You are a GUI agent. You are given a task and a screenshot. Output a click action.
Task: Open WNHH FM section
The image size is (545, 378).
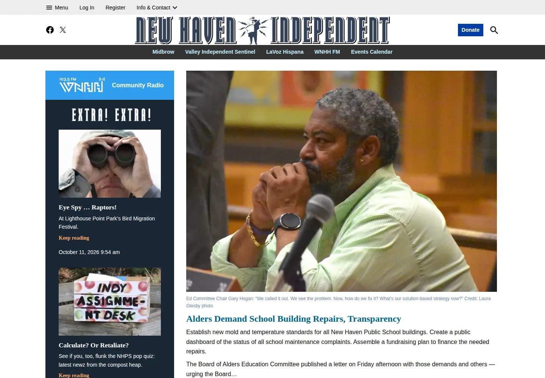pyautogui.click(x=327, y=52)
